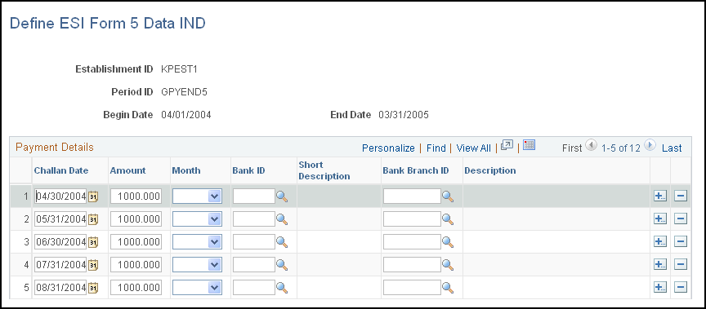Look up Bank ID in row 4

click(x=282, y=265)
